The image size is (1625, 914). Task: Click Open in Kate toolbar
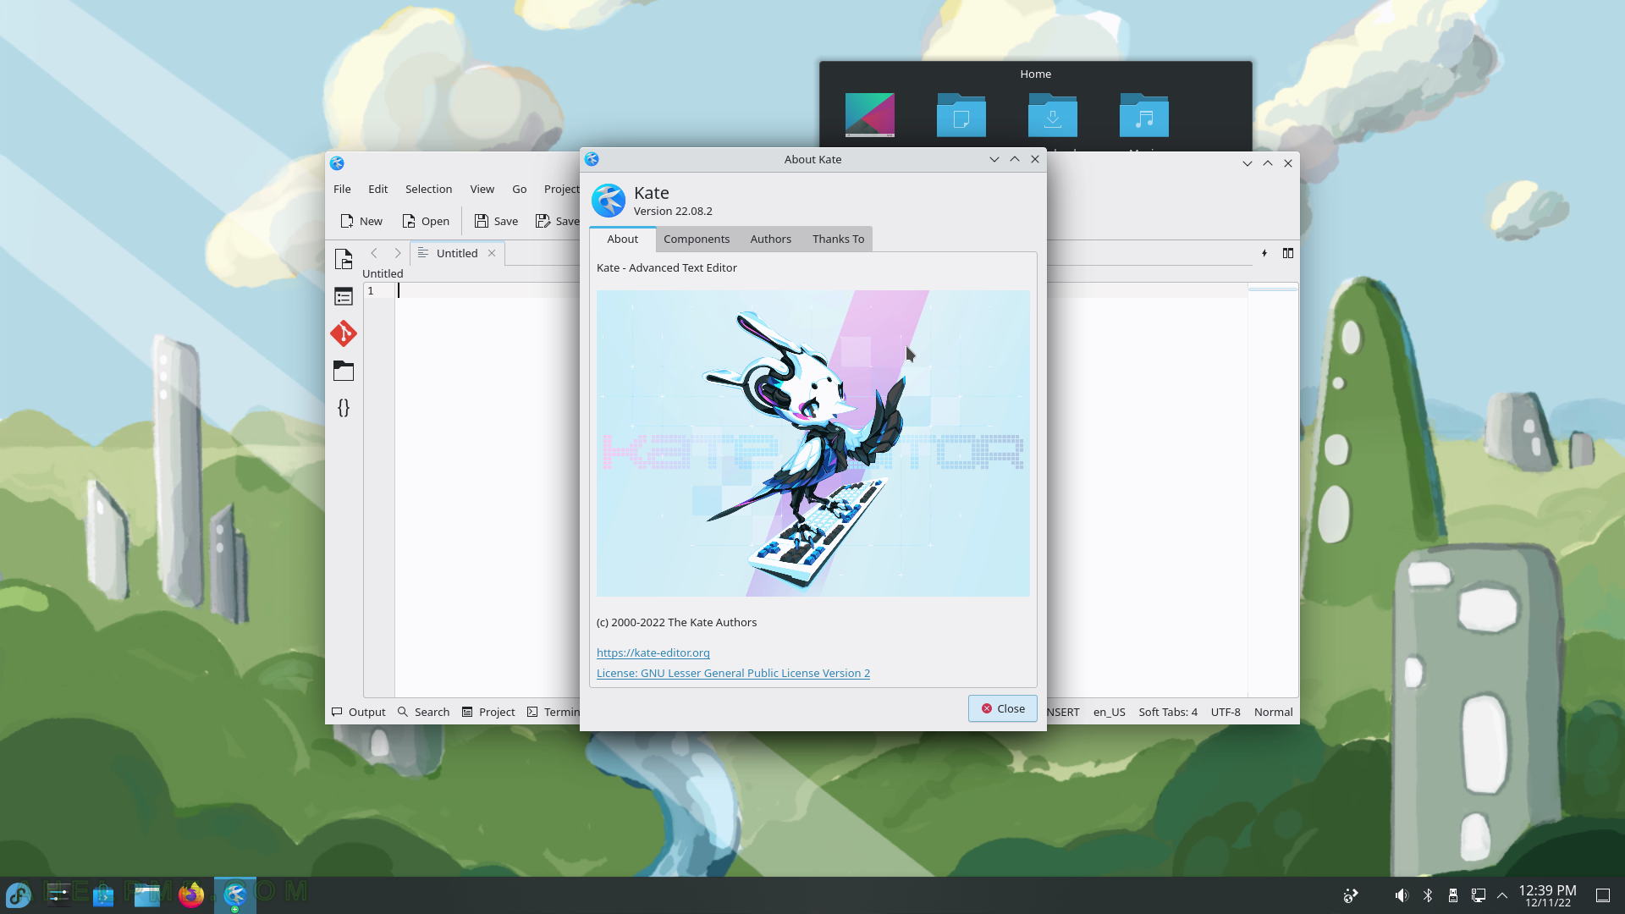426,221
